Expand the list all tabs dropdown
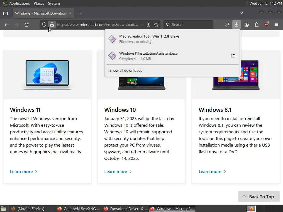The width and height of the screenshot is (283, 212). 241,13
